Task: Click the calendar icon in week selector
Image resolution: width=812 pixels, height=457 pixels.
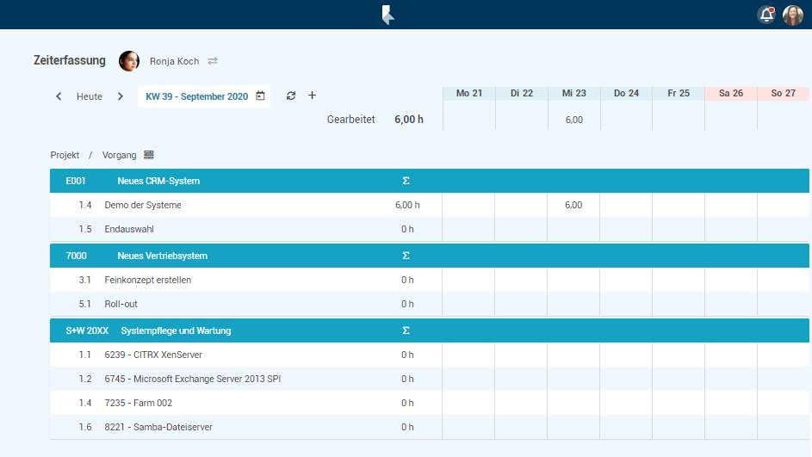Action: (261, 96)
